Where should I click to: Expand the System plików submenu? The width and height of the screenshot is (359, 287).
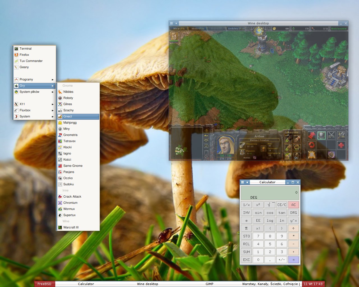pos(34,92)
